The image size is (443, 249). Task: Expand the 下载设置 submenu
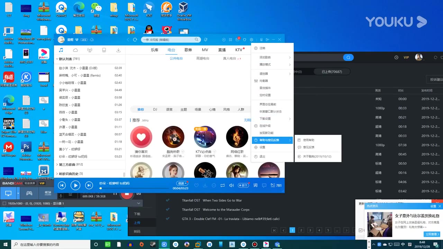pos(272,119)
